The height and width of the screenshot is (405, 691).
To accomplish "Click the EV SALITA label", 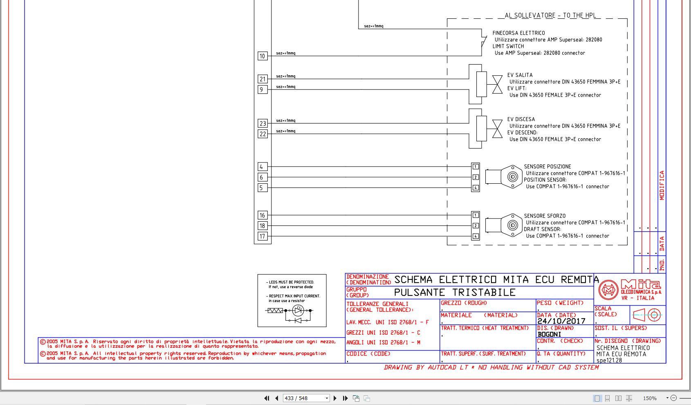I will 520,75.
